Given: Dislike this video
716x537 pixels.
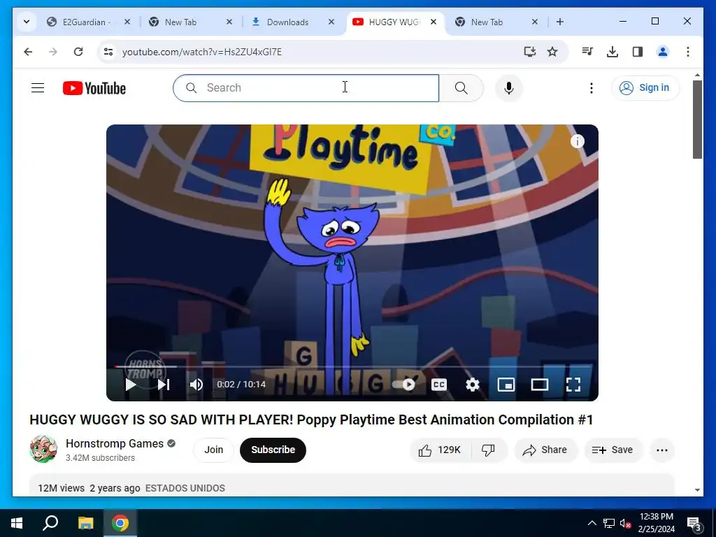Looking at the screenshot, I should [x=489, y=450].
